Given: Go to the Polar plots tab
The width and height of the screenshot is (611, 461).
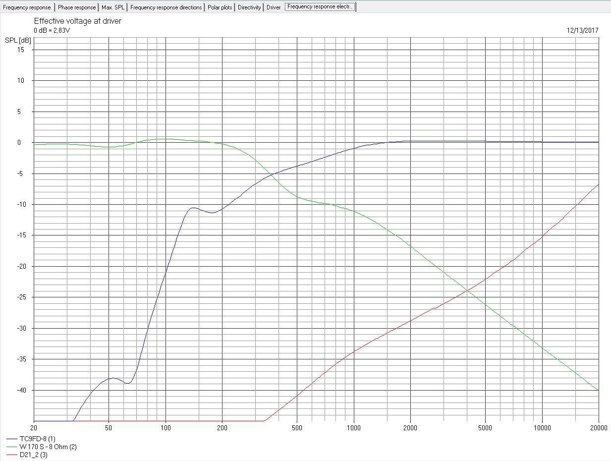Looking at the screenshot, I should [x=220, y=7].
